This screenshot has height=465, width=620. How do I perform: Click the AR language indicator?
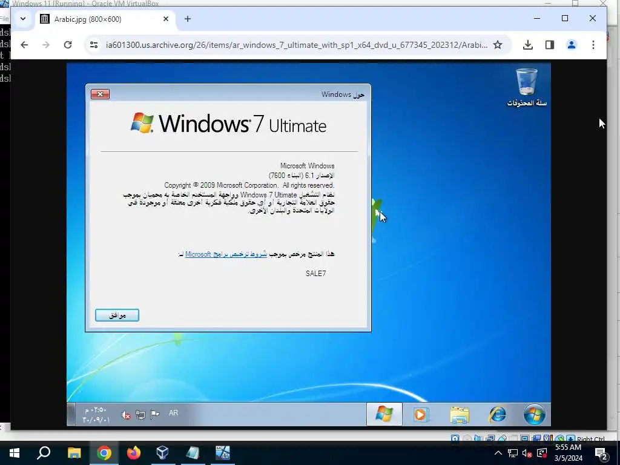(x=173, y=413)
